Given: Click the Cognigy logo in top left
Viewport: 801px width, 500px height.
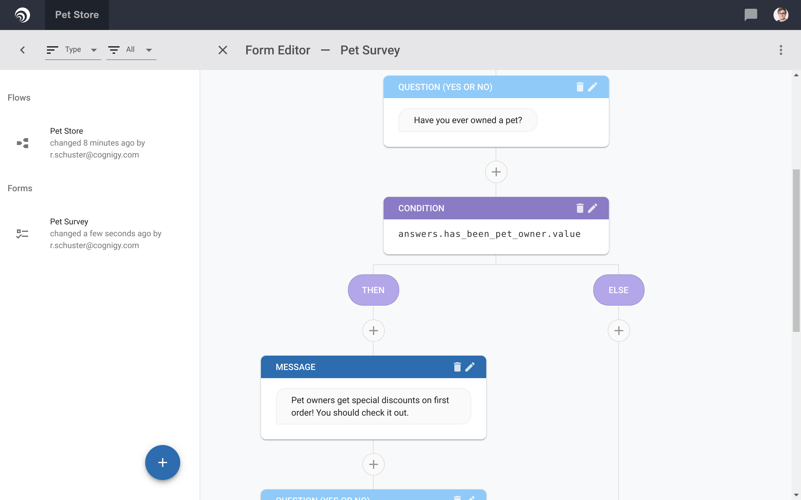Looking at the screenshot, I should 22,15.
